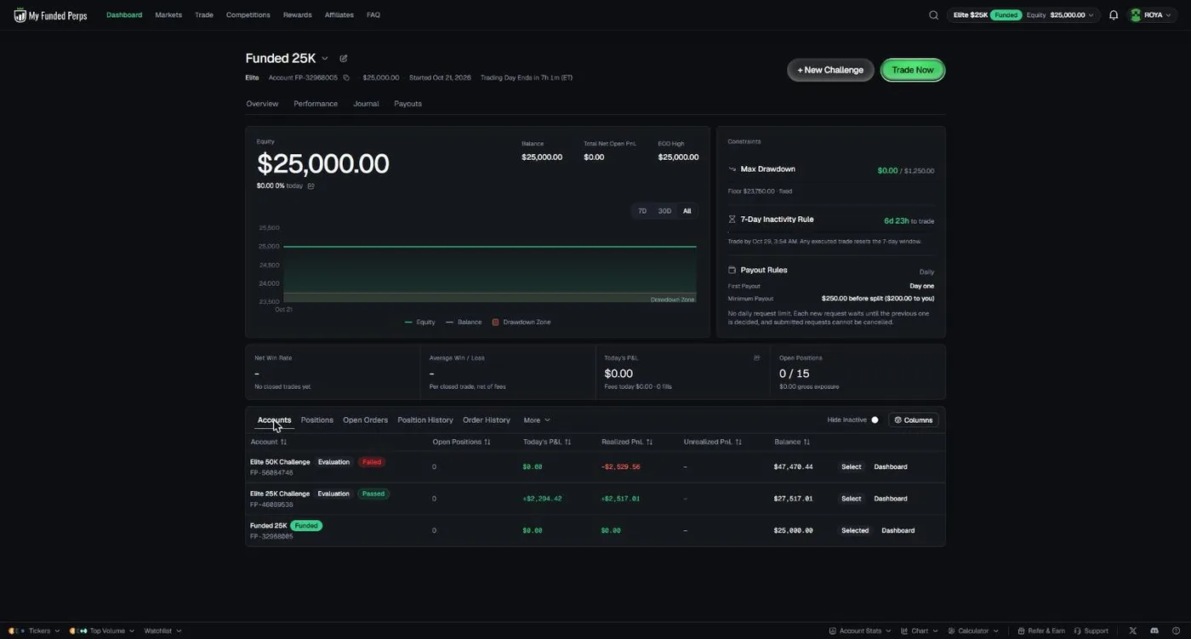1191x639 pixels.
Task: Click the Payout Rules calendar icon
Action: pos(732,270)
